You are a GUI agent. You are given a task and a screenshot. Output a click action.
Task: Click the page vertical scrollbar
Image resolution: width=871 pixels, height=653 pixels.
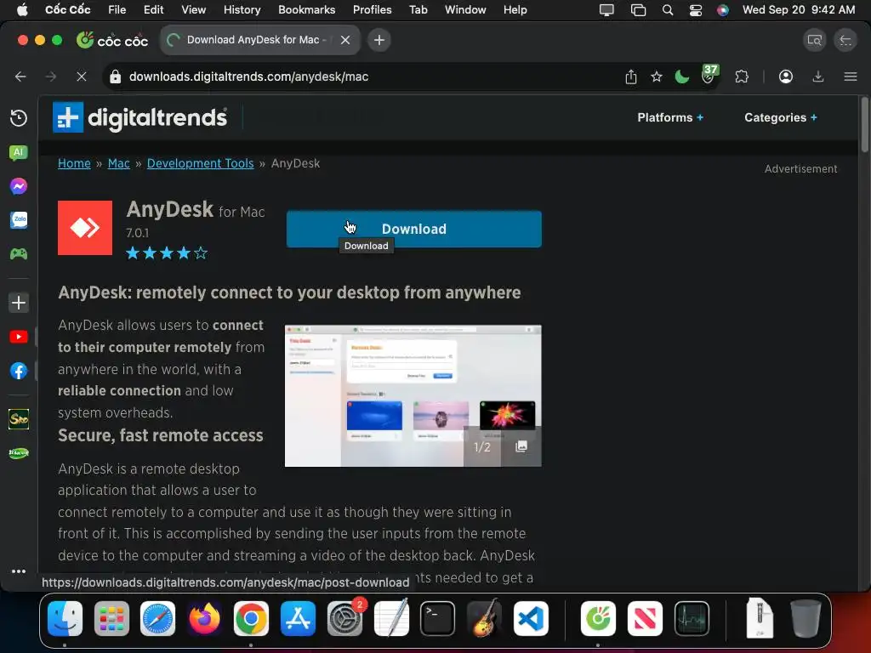[x=864, y=125]
